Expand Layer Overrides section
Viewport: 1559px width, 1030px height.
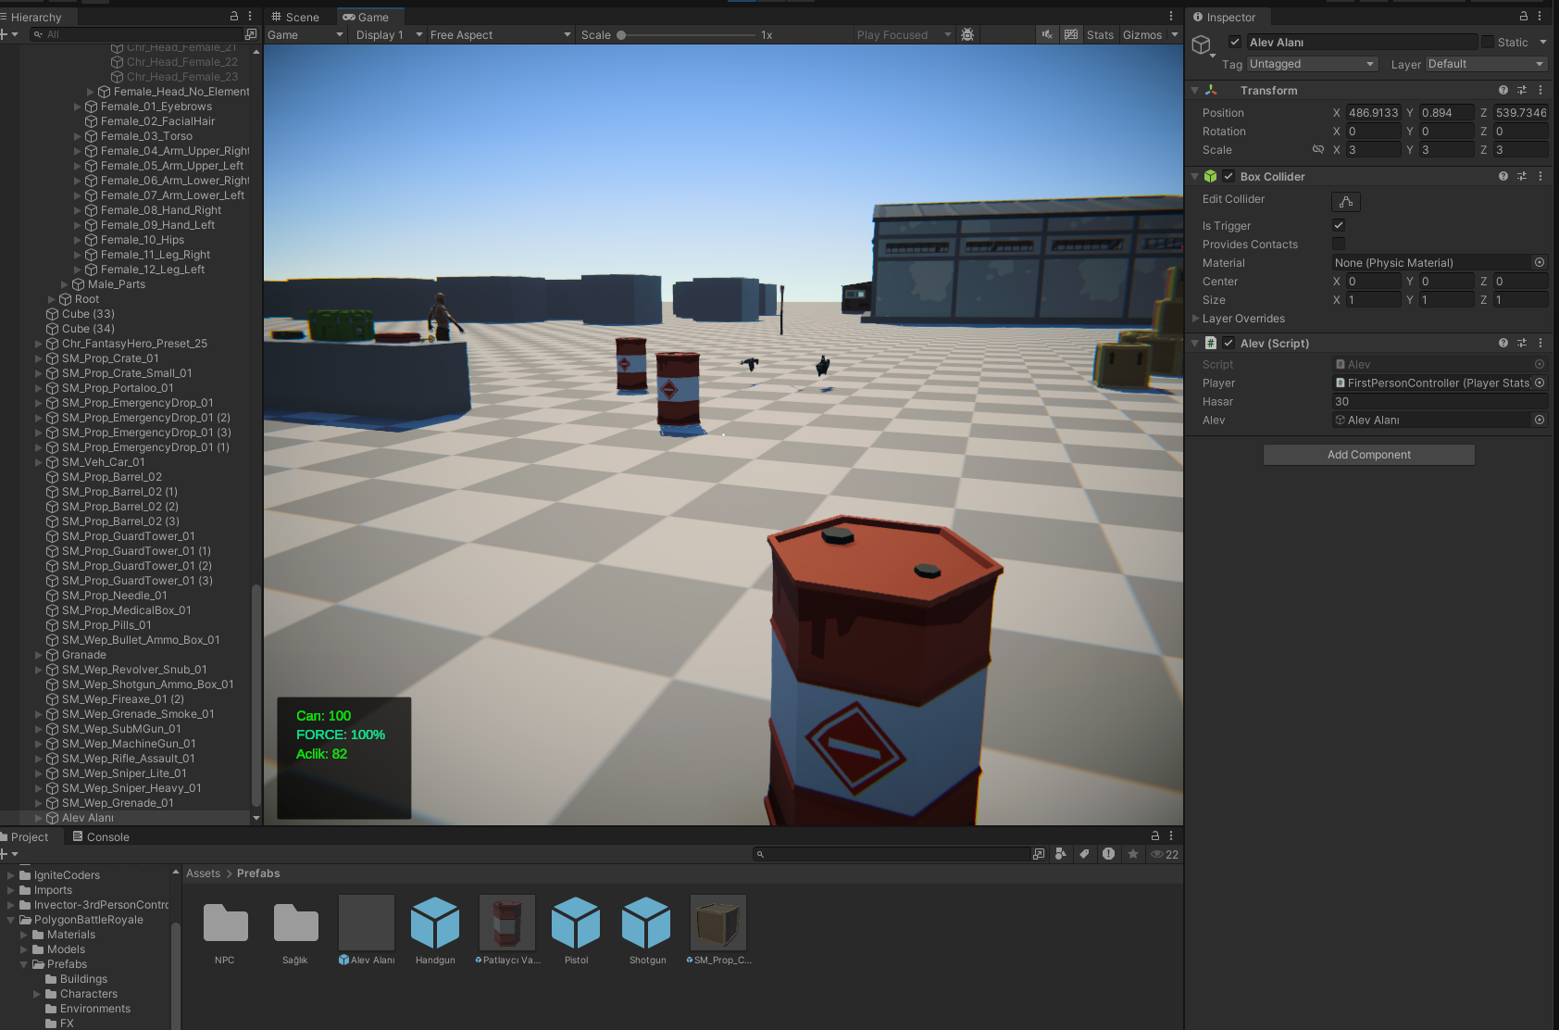[x=1195, y=319]
